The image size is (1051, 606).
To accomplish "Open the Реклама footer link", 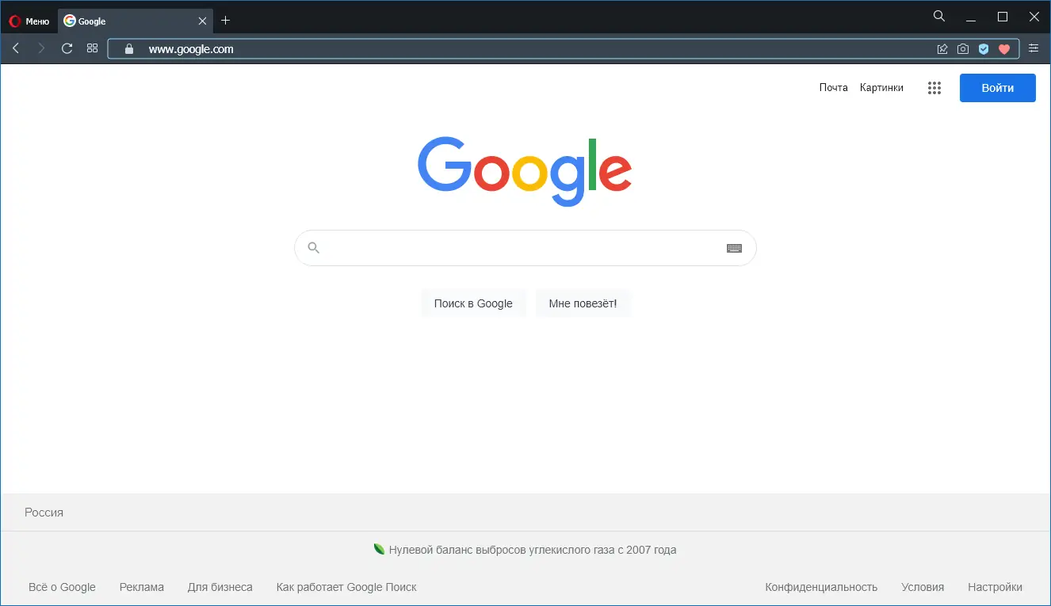I will (142, 587).
